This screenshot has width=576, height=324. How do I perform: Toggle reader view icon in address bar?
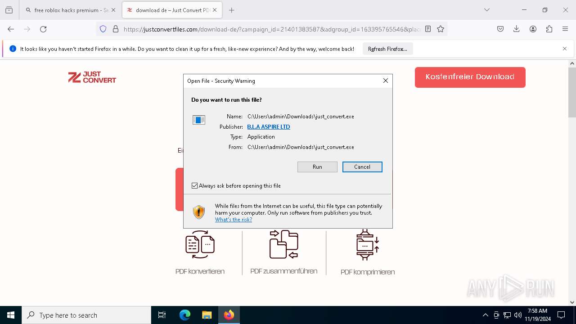pos(428,29)
